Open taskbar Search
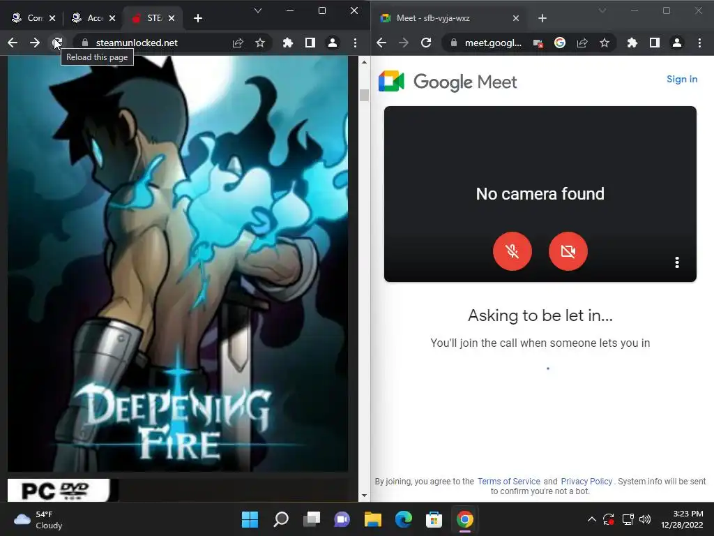This screenshot has height=536, width=714. pyautogui.click(x=281, y=519)
